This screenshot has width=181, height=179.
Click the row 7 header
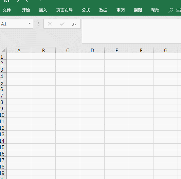3,95
